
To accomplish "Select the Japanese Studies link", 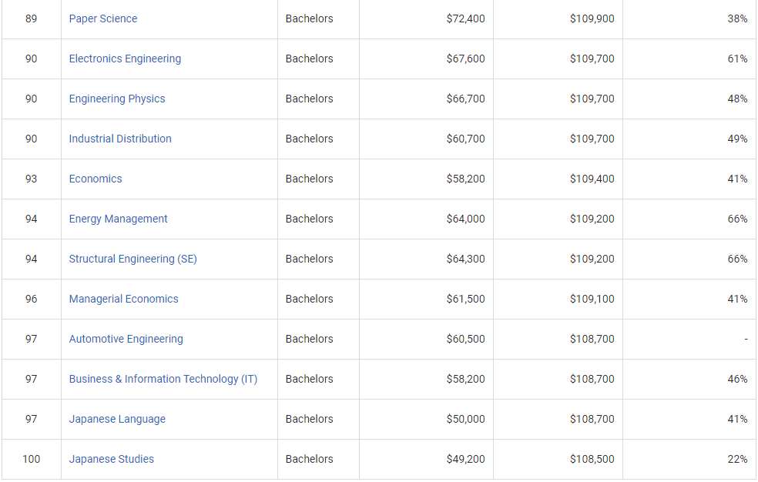I will click(111, 459).
